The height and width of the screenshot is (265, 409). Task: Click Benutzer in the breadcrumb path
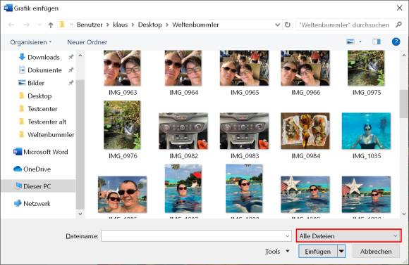pyautogui.click(x=90, y=25)
